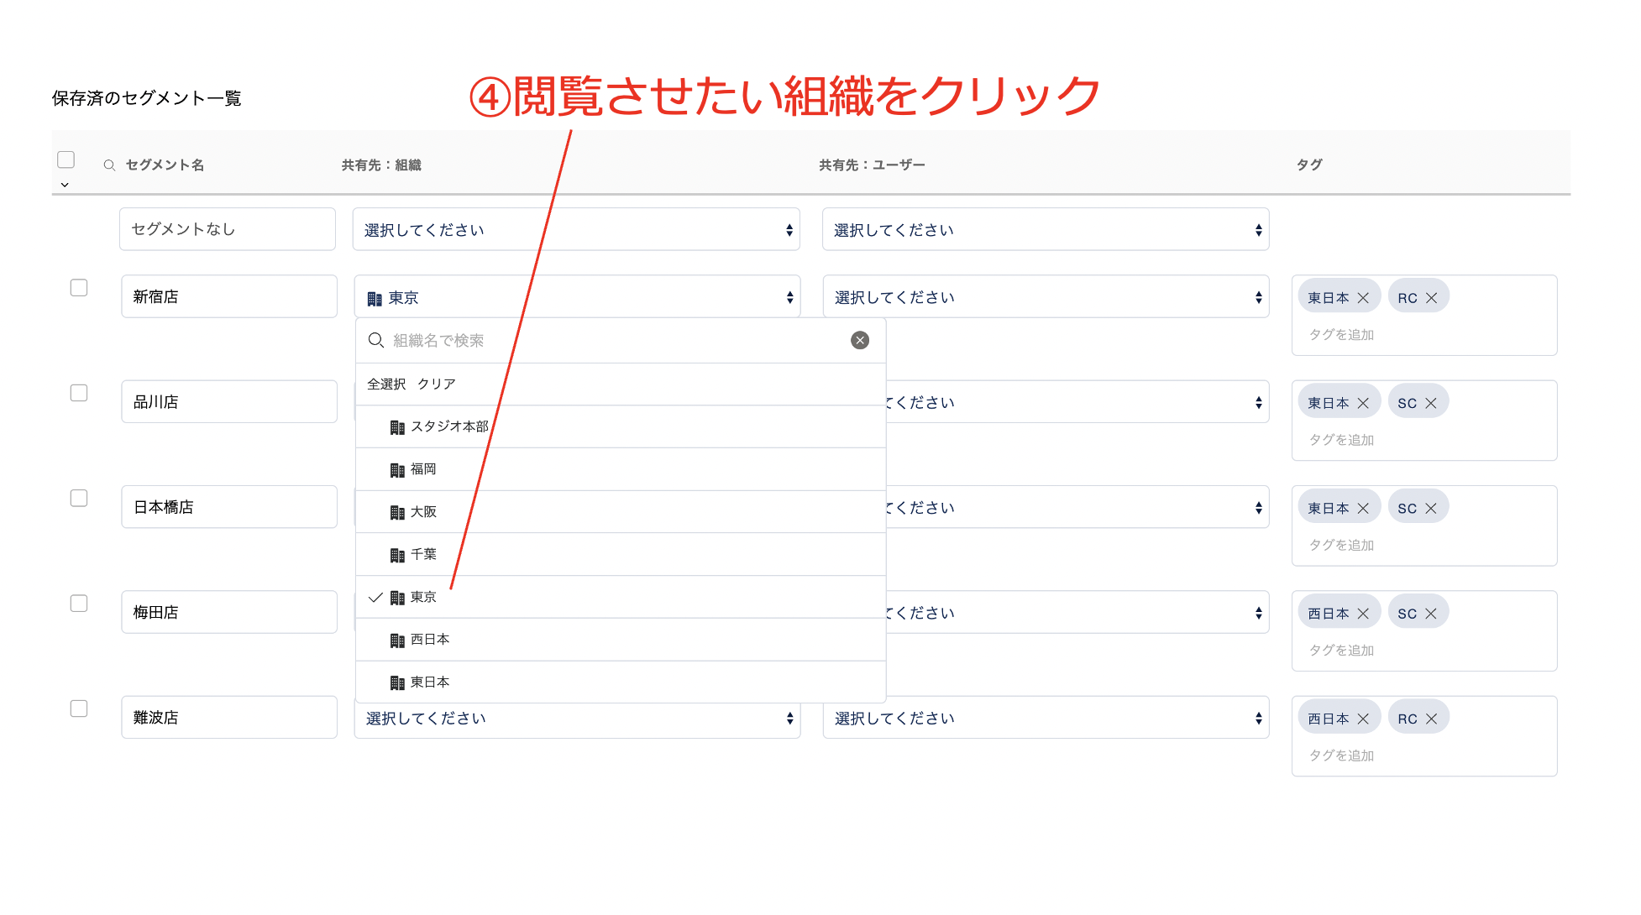Click the 難波店 segment name field
1641x915 pixels.
coord(229,718)
